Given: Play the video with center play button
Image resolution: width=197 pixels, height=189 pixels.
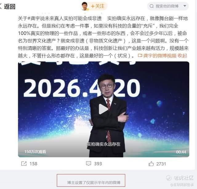Looking at the screenshot, I should pos(103,109).
